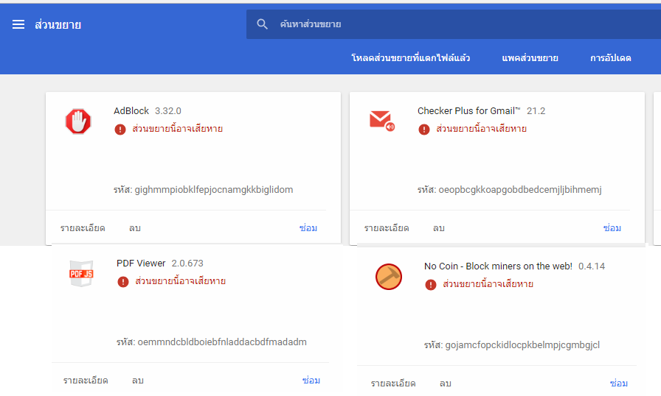
Task: Click No Coin's ส่วนขยายนี้อาจเสียหาย warning text
Action: tap(488, 284)
